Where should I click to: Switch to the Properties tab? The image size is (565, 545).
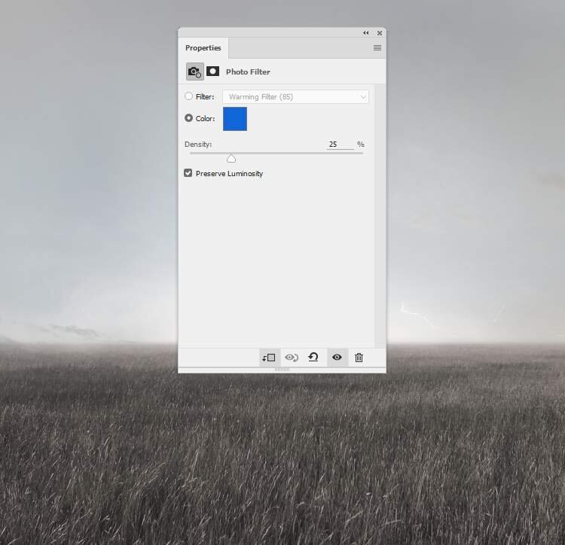203,48
